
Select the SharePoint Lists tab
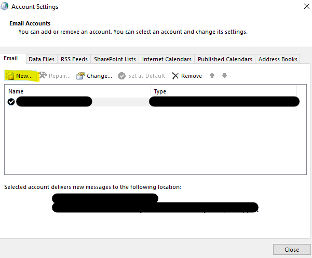[x=115, y=59]
